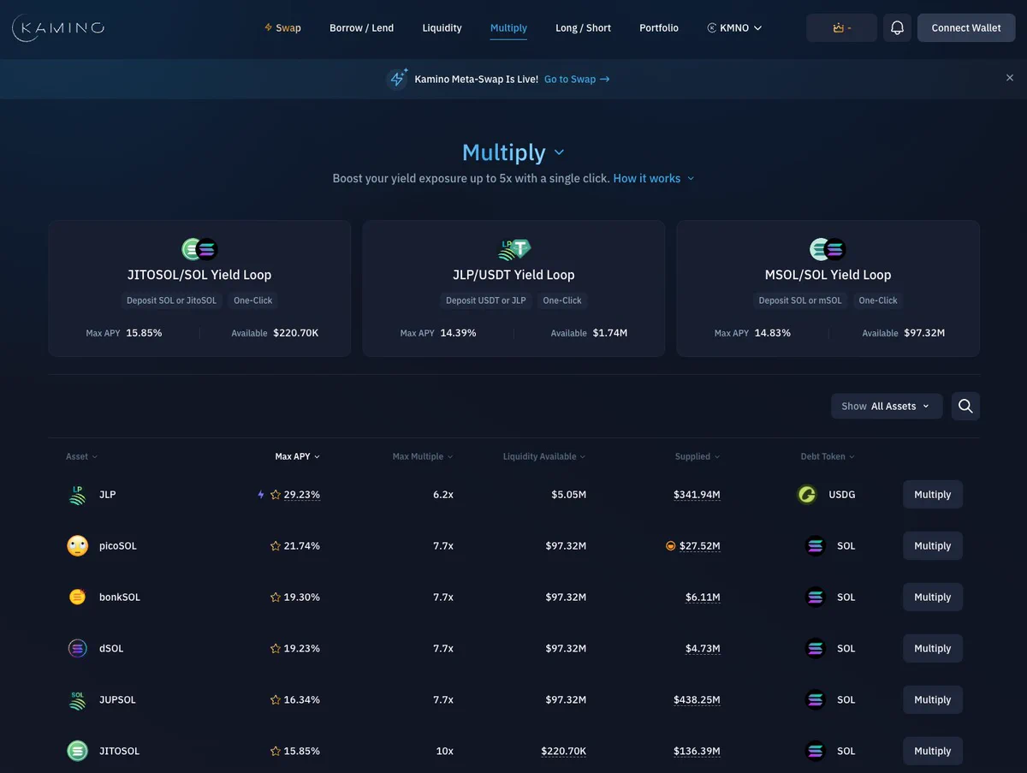
Task: Click the MSOL/SOL card token icons
Action: point(828,250)
